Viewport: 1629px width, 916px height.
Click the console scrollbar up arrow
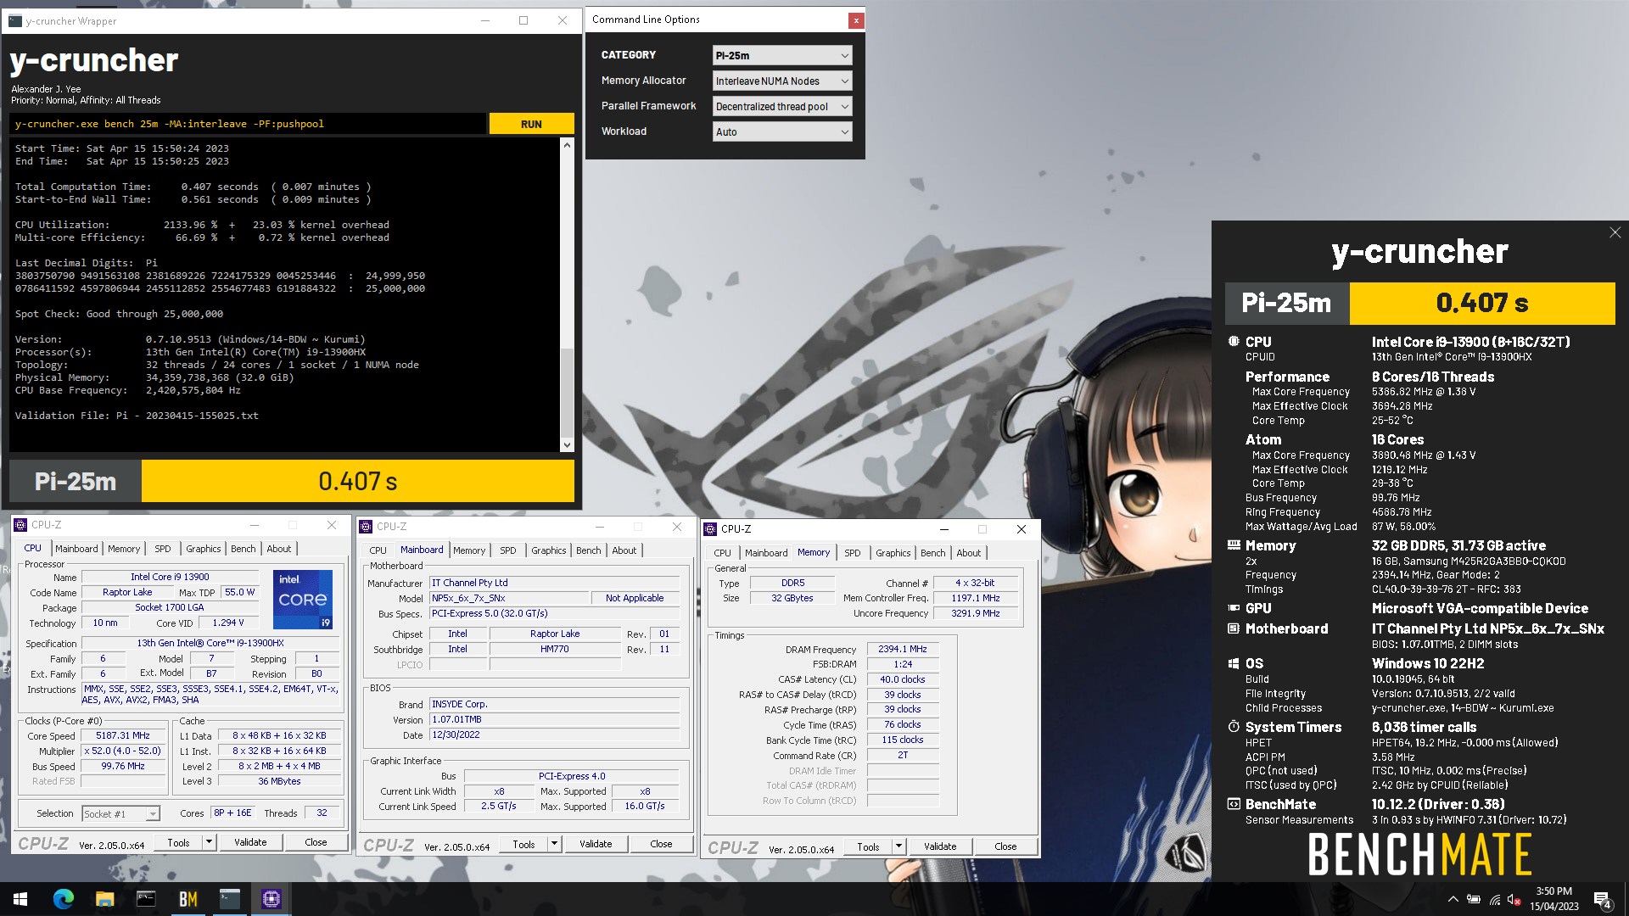coord(567,145)
